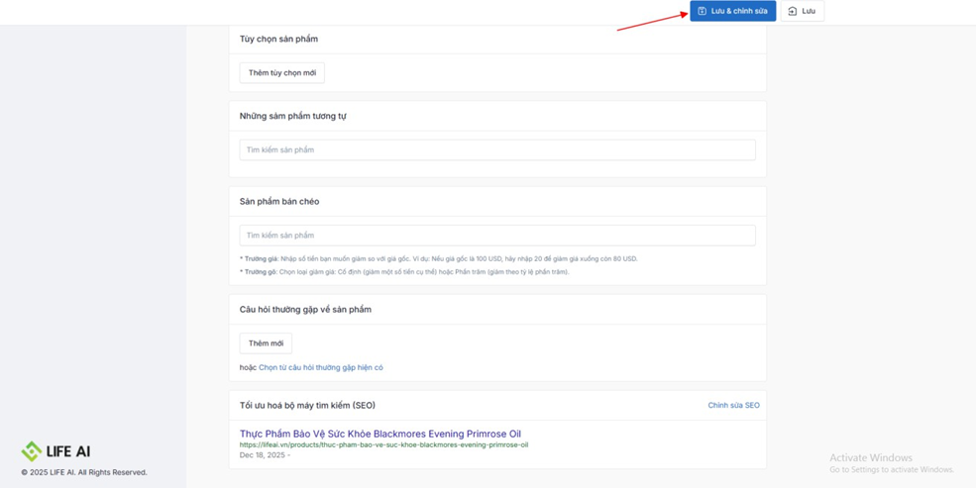Add a new option with 'Thêm tùy chọn mới'
Screen dimensions: 976x488
click(x=282, y=73)
